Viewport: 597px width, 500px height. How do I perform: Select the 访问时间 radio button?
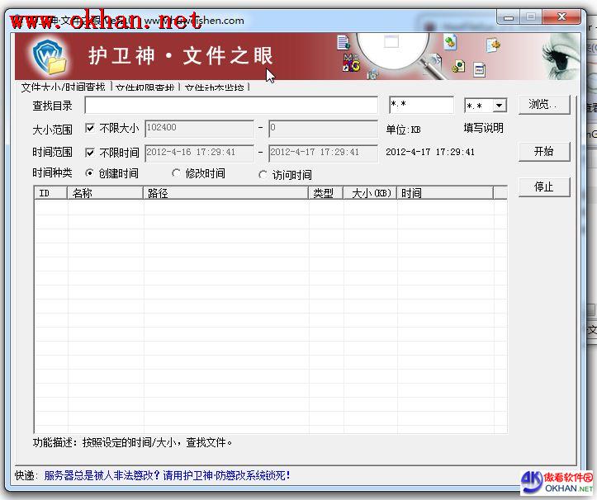(x=263, y=175)
